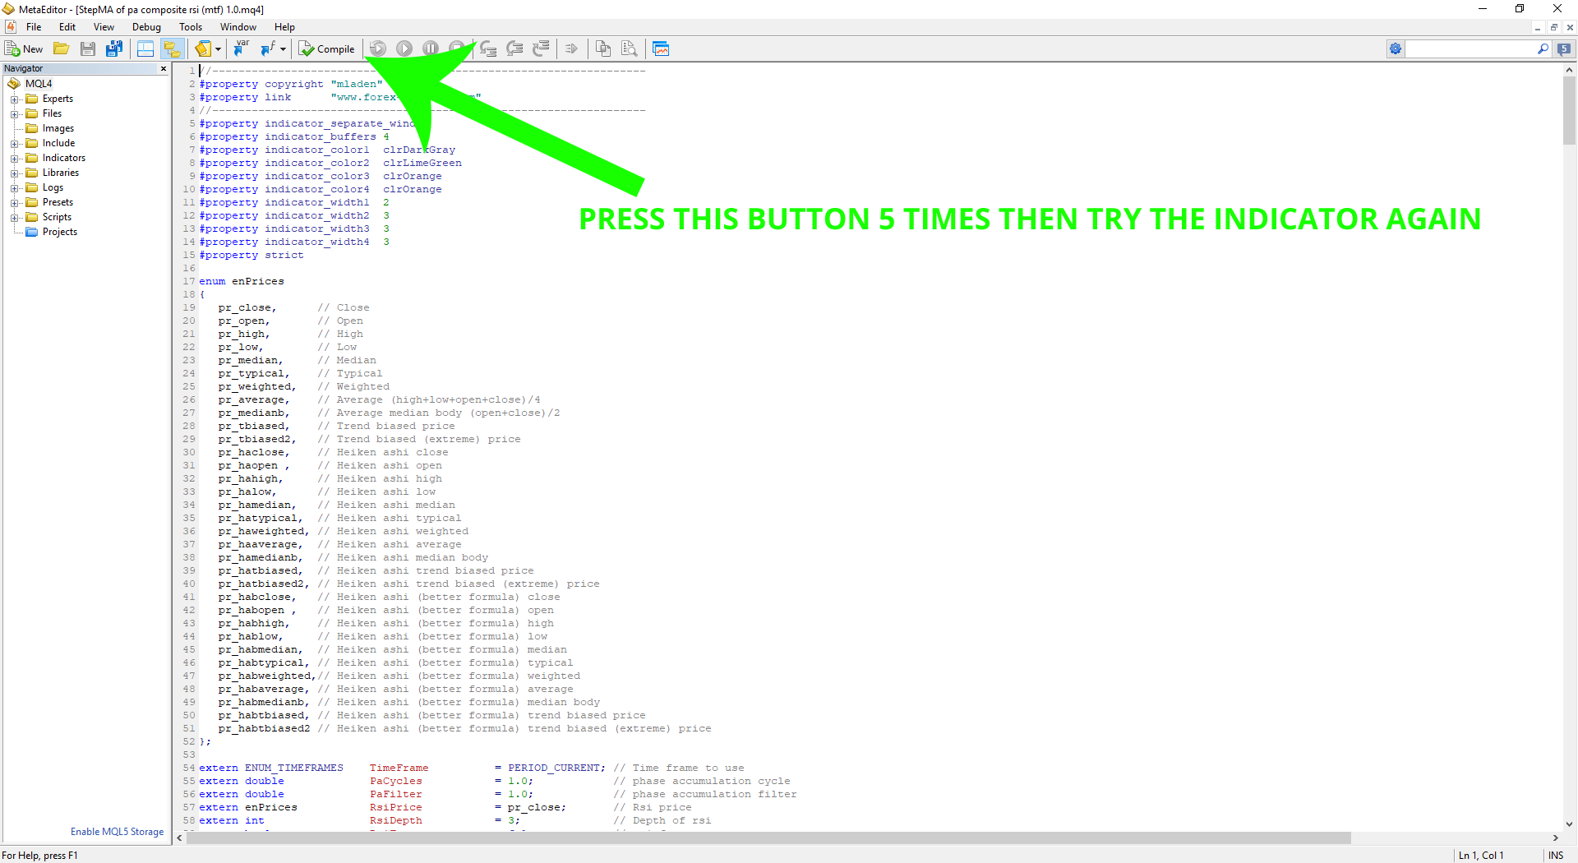Expand the Experts folder tree node
The image size is (1578, 863).
[14, 99]
